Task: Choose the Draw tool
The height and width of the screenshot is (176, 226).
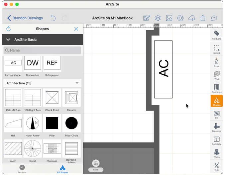Action: click(216, 62)
